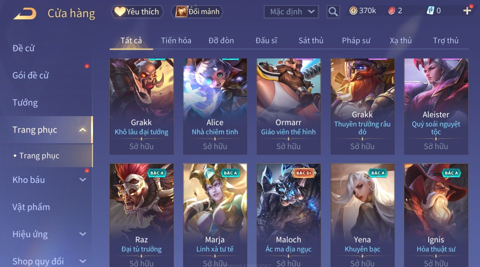480x267 pixels.
Task: Tap the blue voucher currency icon
Action: (x=430, y=11)
